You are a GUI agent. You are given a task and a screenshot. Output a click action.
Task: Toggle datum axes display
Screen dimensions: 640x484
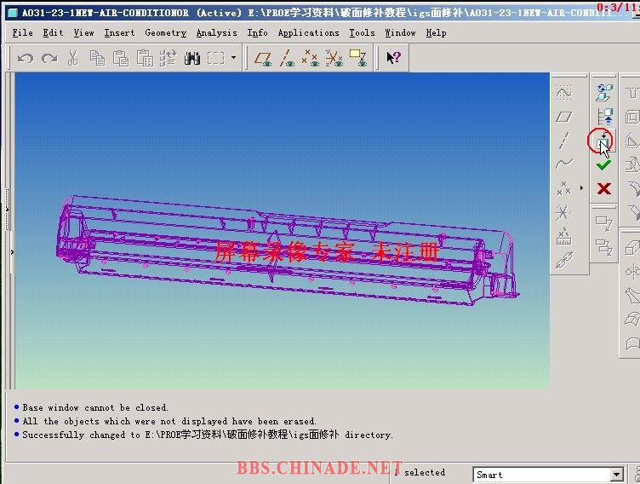click(287, 59)
